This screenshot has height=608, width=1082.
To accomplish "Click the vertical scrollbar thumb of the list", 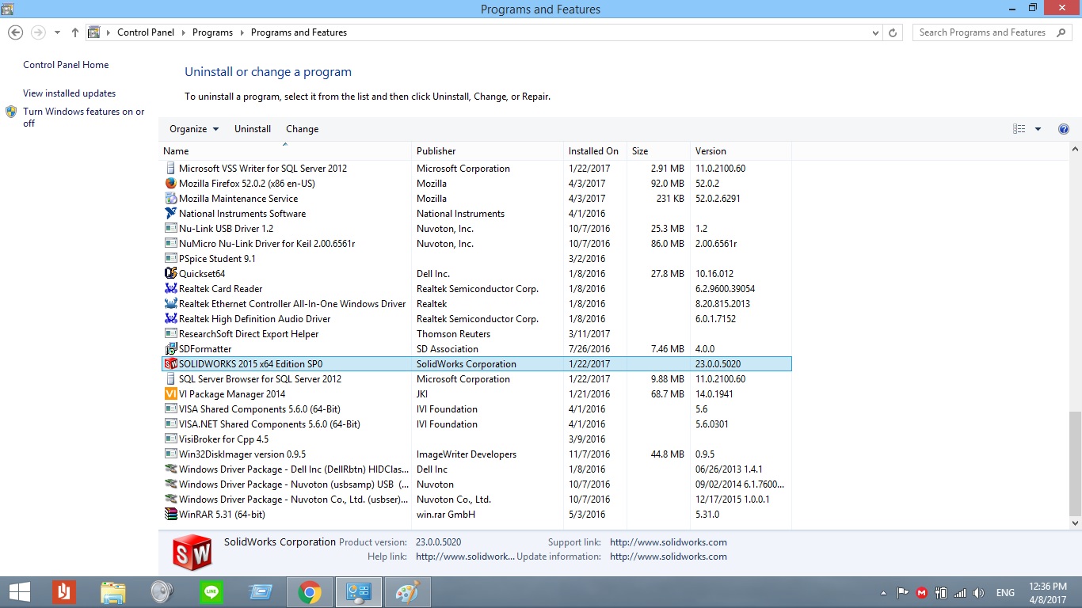I will [1075, 463].
